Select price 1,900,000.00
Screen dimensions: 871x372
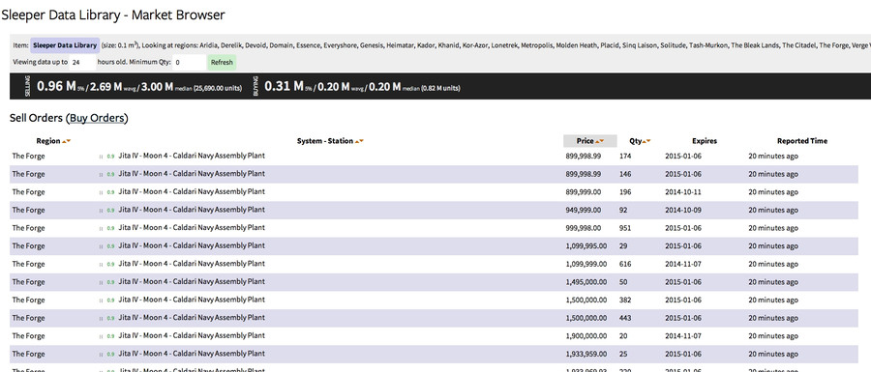click(x=586, y=336)
